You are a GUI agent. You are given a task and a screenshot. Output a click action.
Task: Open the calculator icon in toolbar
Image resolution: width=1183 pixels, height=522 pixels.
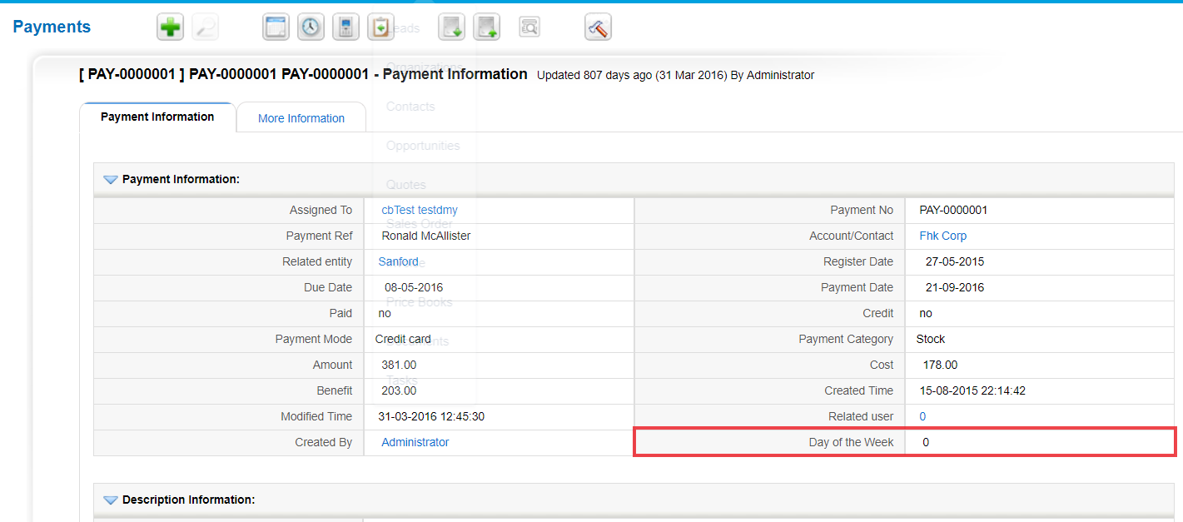(345, 27)
